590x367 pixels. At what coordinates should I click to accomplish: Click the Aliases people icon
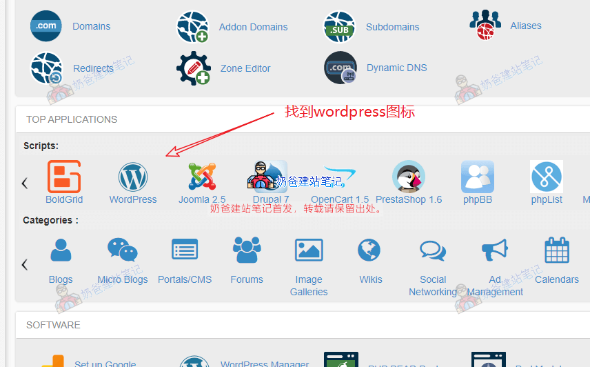tap(485, 26)
